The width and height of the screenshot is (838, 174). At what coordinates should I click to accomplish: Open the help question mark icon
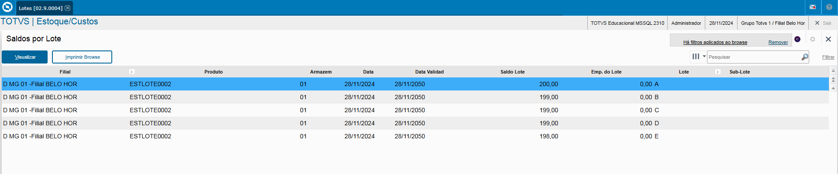829,7
